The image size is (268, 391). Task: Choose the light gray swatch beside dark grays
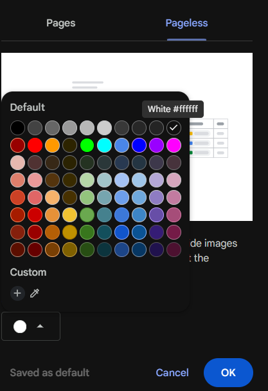[104, 128]
